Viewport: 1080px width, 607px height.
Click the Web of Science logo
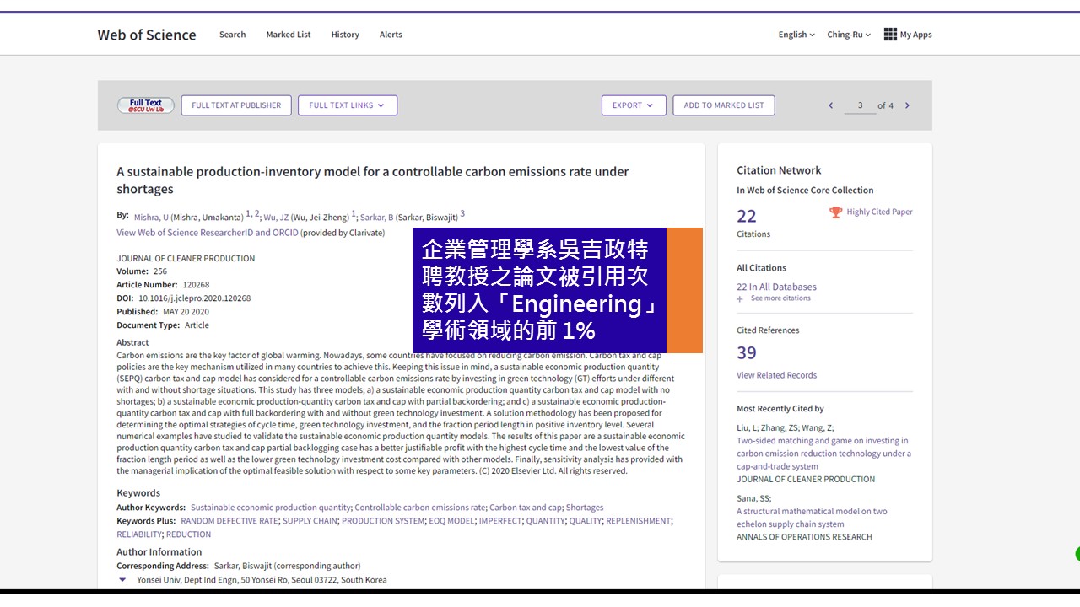click(147, 35)
